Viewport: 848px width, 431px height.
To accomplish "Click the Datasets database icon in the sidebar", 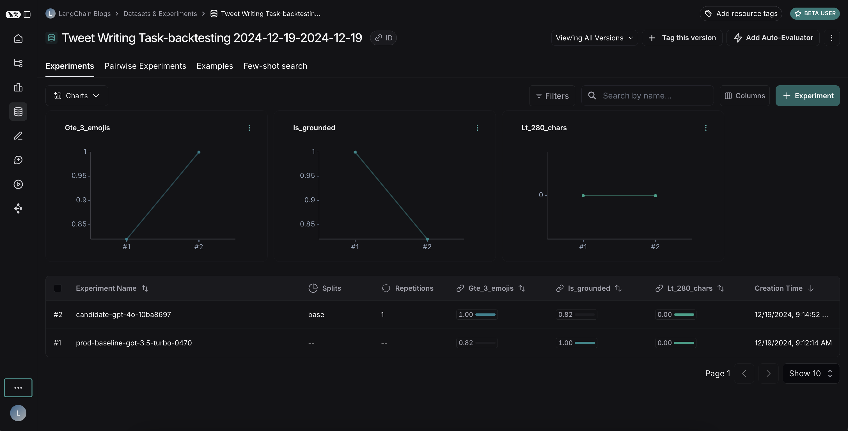I will coord(18,112).
